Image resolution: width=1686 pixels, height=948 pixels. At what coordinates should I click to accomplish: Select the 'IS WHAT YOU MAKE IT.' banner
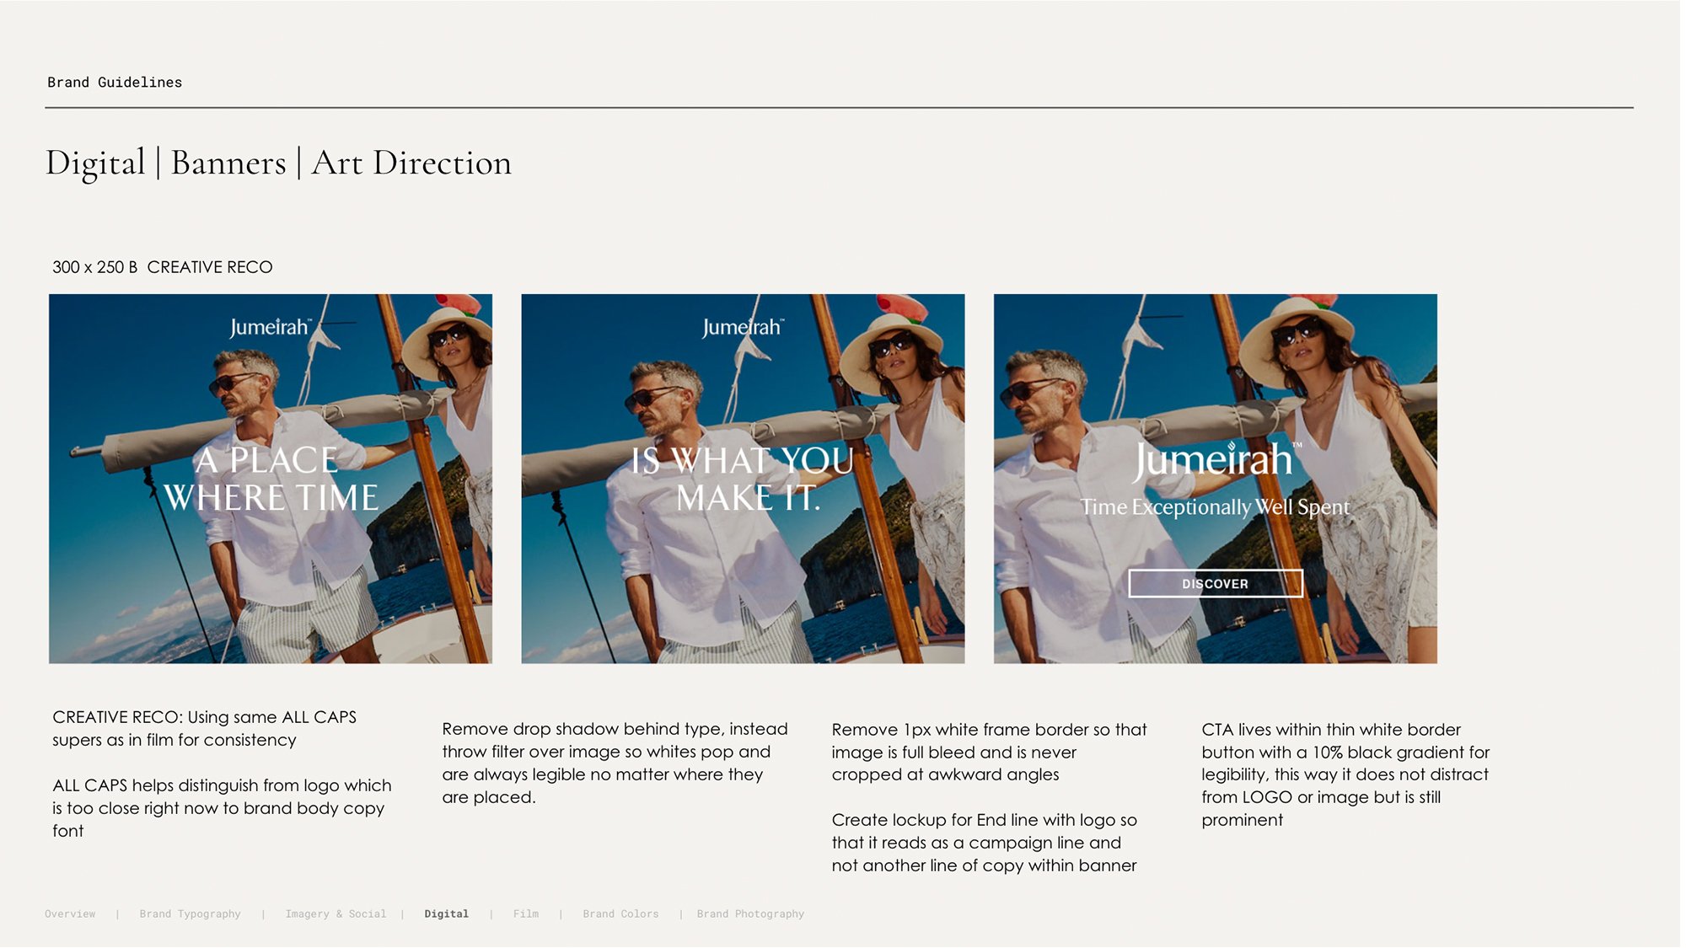click(743, 479)
